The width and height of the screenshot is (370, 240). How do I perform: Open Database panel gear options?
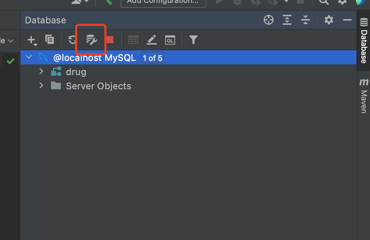329,20
